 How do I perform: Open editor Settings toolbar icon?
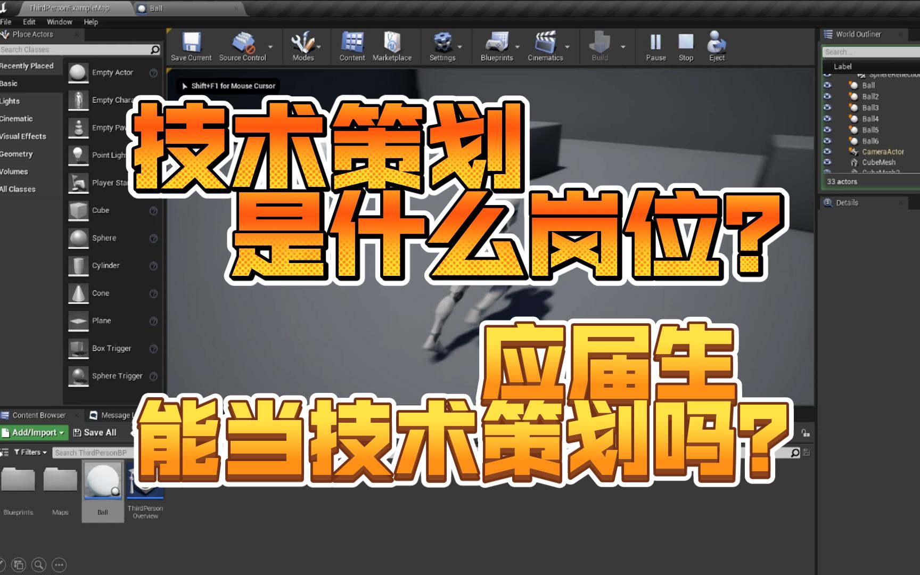(x=442, y=42)
